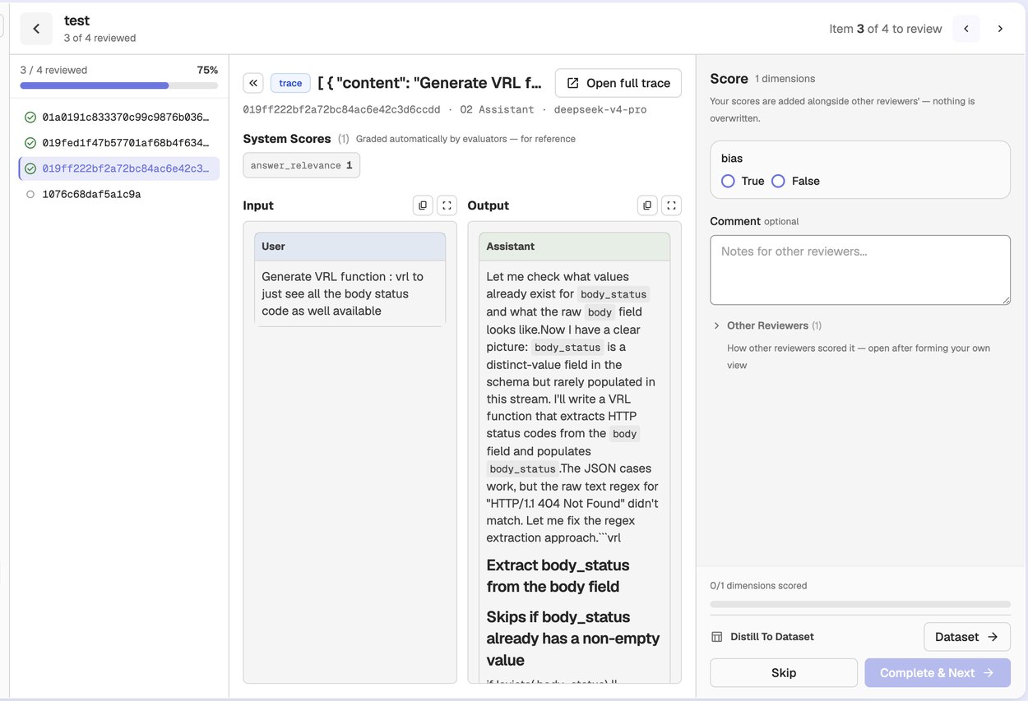Select item 019fed1f47b57701af68b4f634
Viewport: 1028px width, 701px height.
coord(119,143)
